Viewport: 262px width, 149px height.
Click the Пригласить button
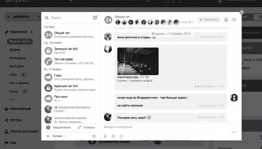coord(209,20)
